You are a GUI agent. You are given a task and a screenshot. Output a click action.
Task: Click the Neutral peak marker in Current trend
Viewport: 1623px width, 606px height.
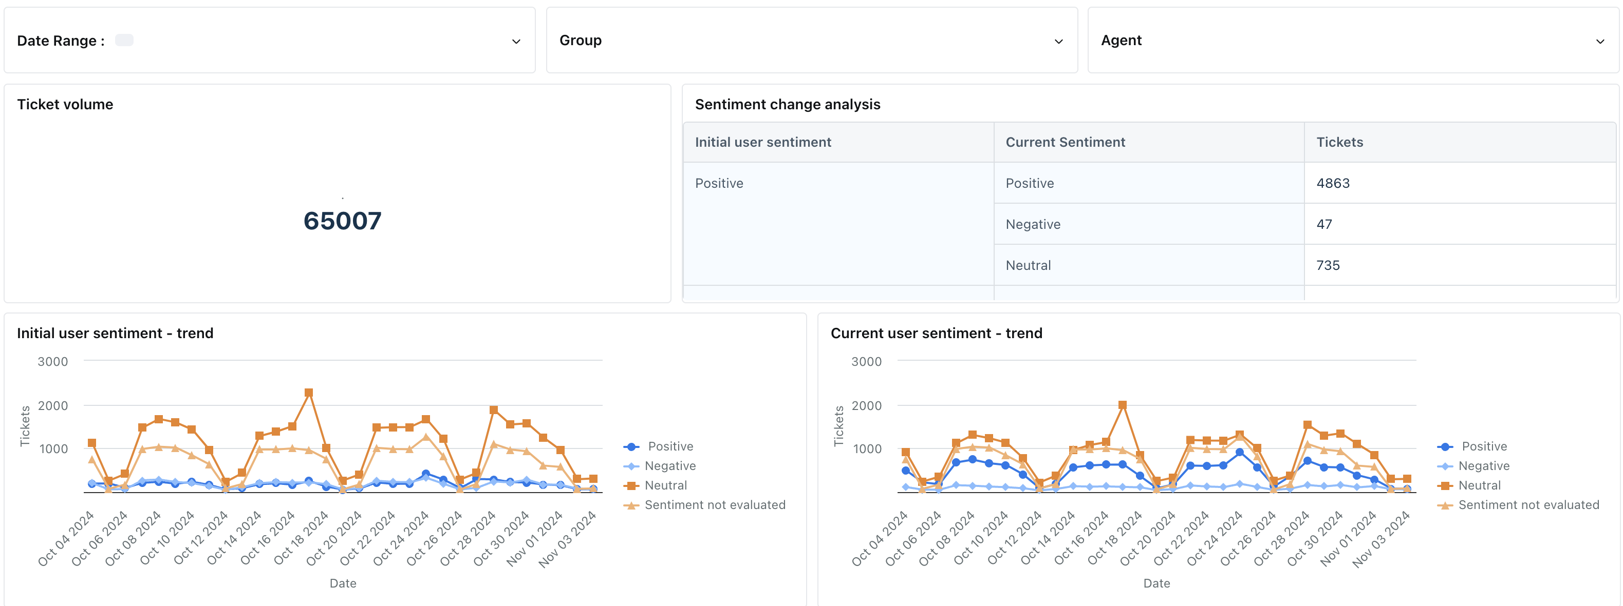tap(1122, 405)
